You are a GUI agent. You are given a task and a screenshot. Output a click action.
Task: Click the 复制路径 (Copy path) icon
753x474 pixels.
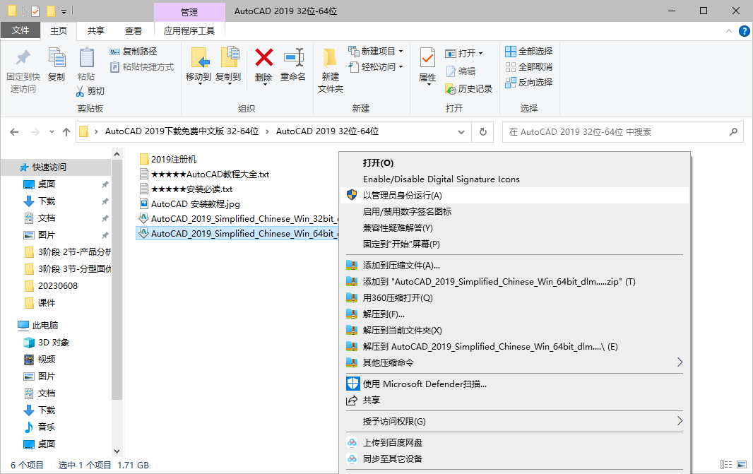pyautogui.click(x=115, y=51)
